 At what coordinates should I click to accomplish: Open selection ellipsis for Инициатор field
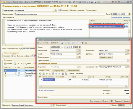point(52,105)
